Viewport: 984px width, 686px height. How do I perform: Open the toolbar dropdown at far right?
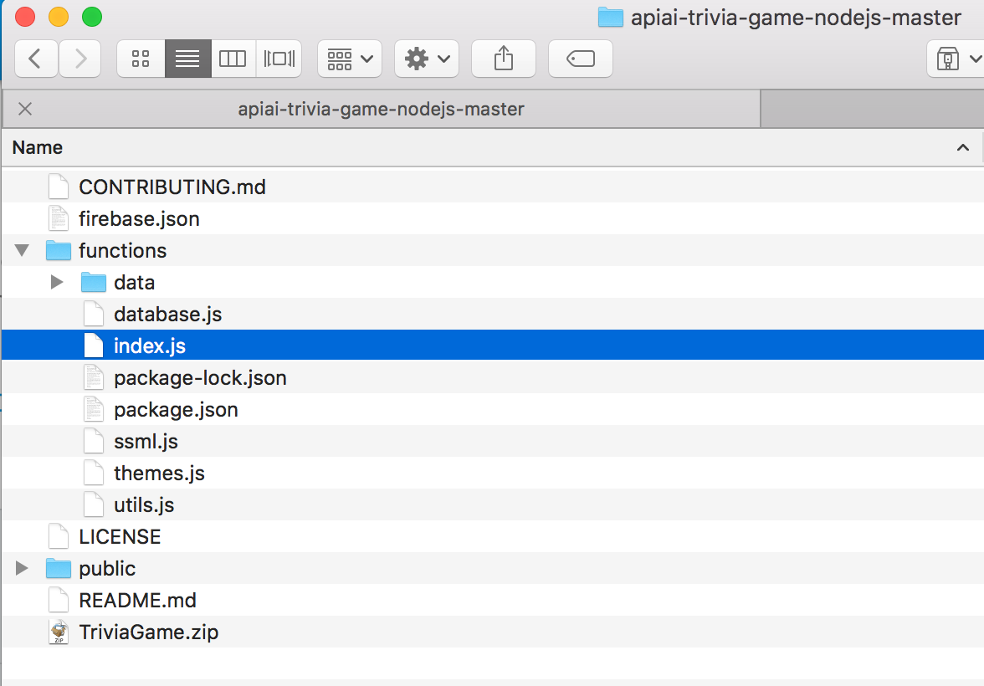956,59
